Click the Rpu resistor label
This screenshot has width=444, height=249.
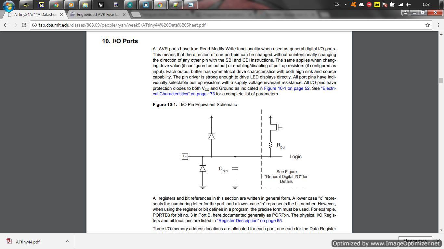pos(281,146)
